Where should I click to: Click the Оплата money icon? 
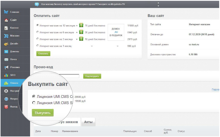pos(6,83)
